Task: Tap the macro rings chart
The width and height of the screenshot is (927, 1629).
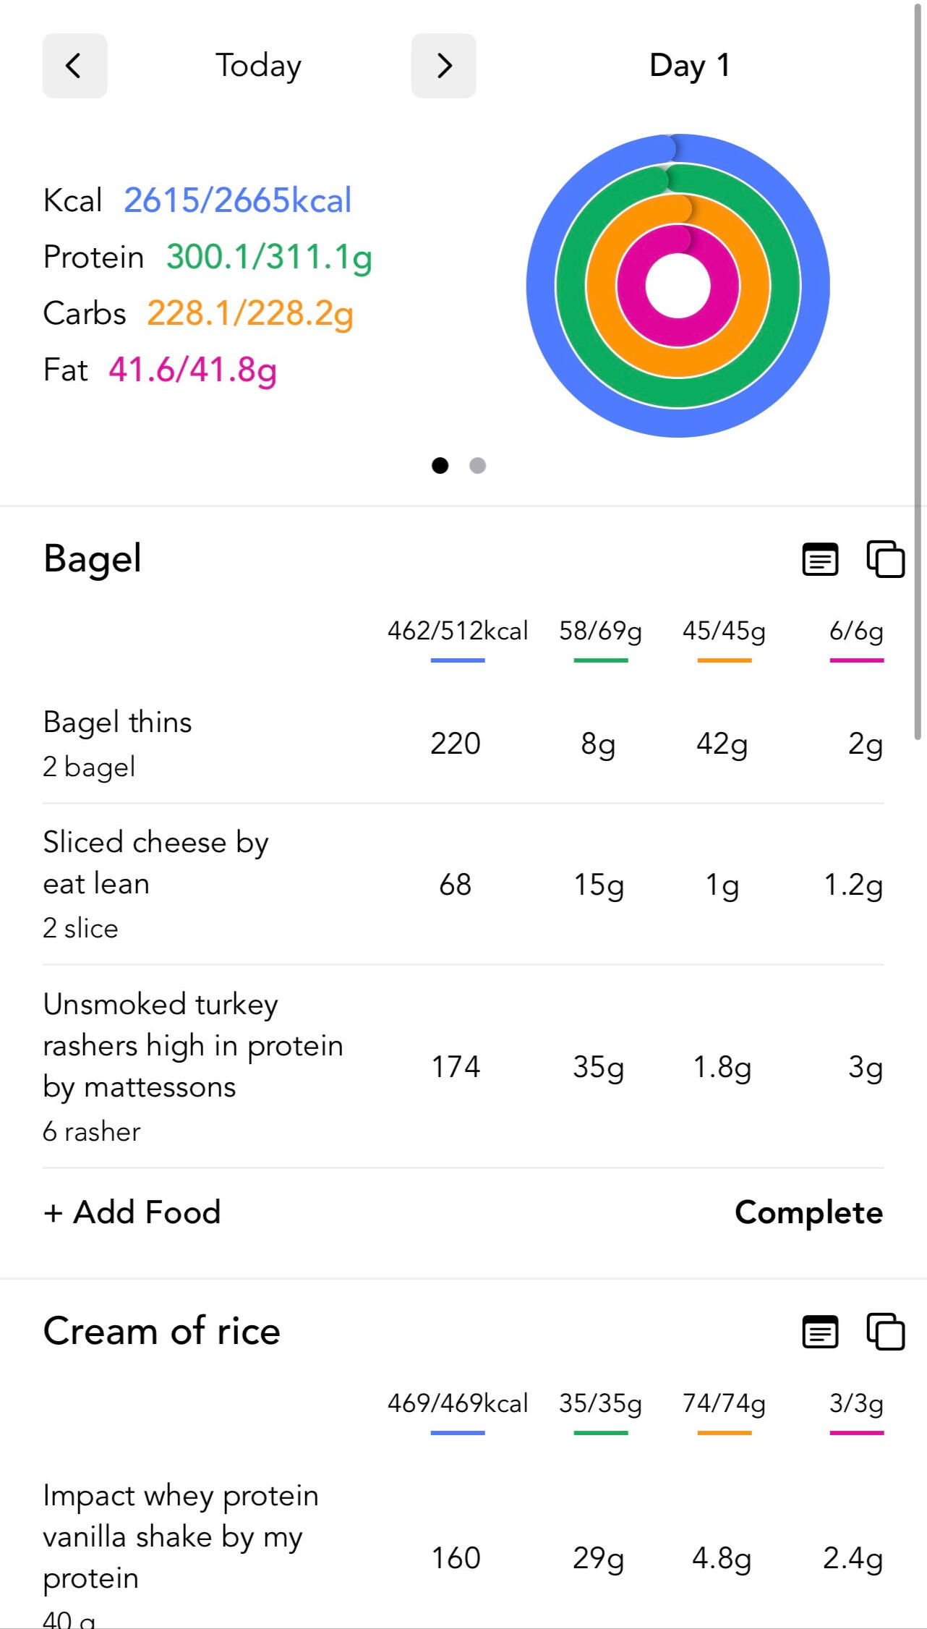Action: tap(678, 286)
